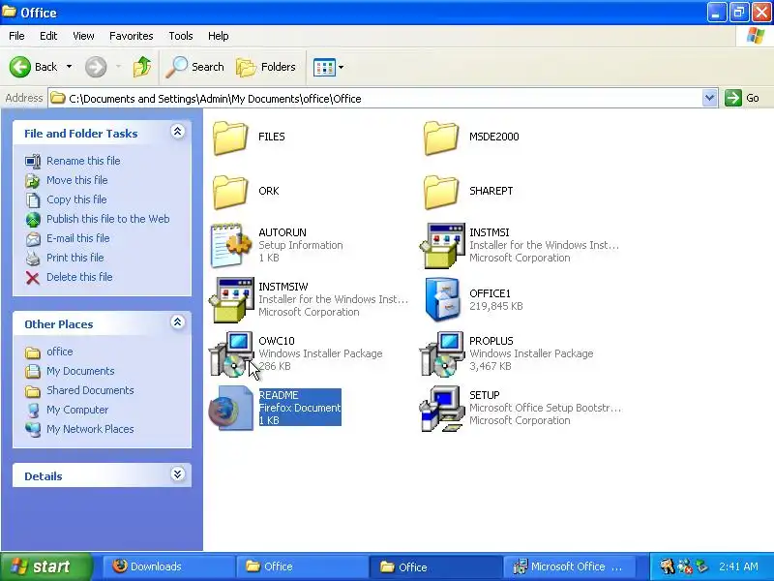Go to My Documents under Other Places
Image resolution: width=774 pixels, height=581 pixels.
(80, 371)
